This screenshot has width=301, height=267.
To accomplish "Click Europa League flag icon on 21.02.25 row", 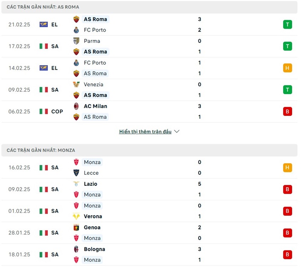I will (x=44, y=24).
